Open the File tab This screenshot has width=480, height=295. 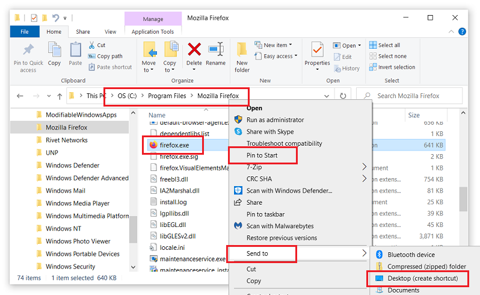25,31
